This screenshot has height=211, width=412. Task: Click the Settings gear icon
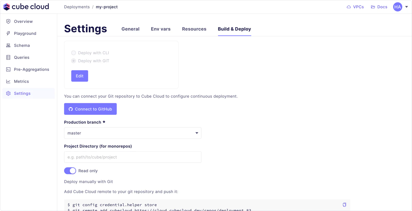(x=8, y=93)
